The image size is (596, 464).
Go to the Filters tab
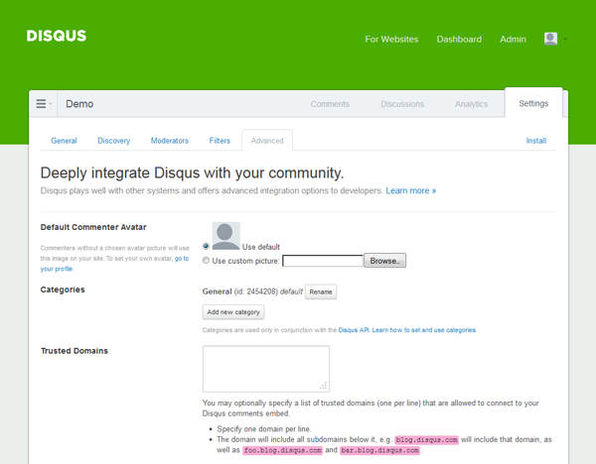220,141
